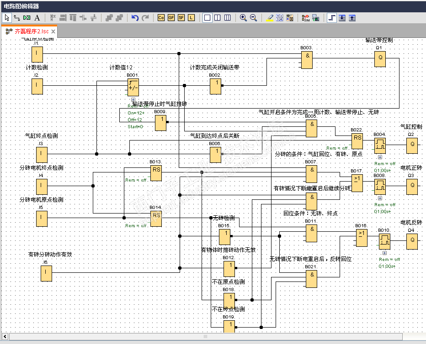Screen dimensions: 426x344
Task: Choose the connector wiring tool
Action: 17,18
